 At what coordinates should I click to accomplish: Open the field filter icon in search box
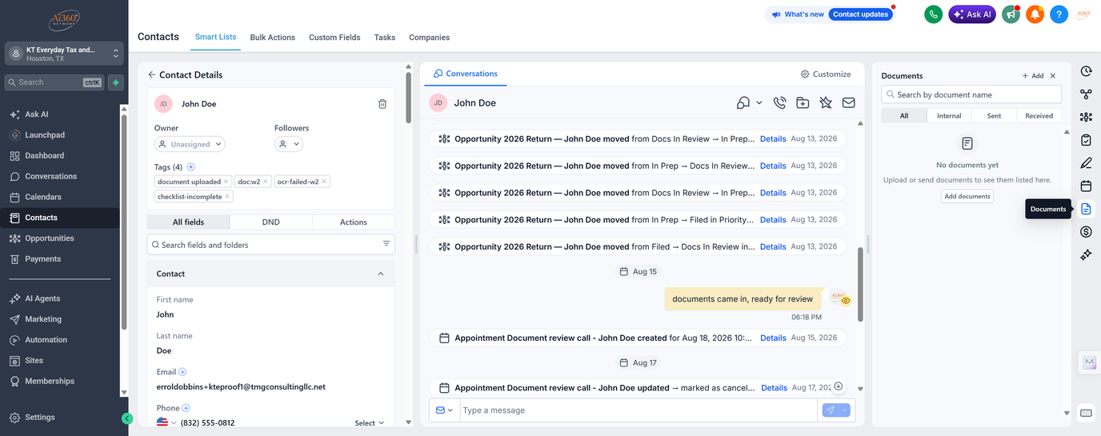pos(386,244)
